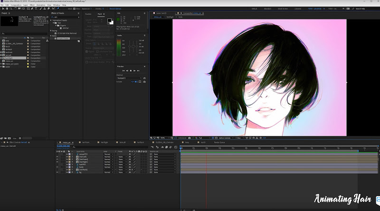Switch to the Brushes panel tab
The image size is (380, 211).
coord(88,14)
